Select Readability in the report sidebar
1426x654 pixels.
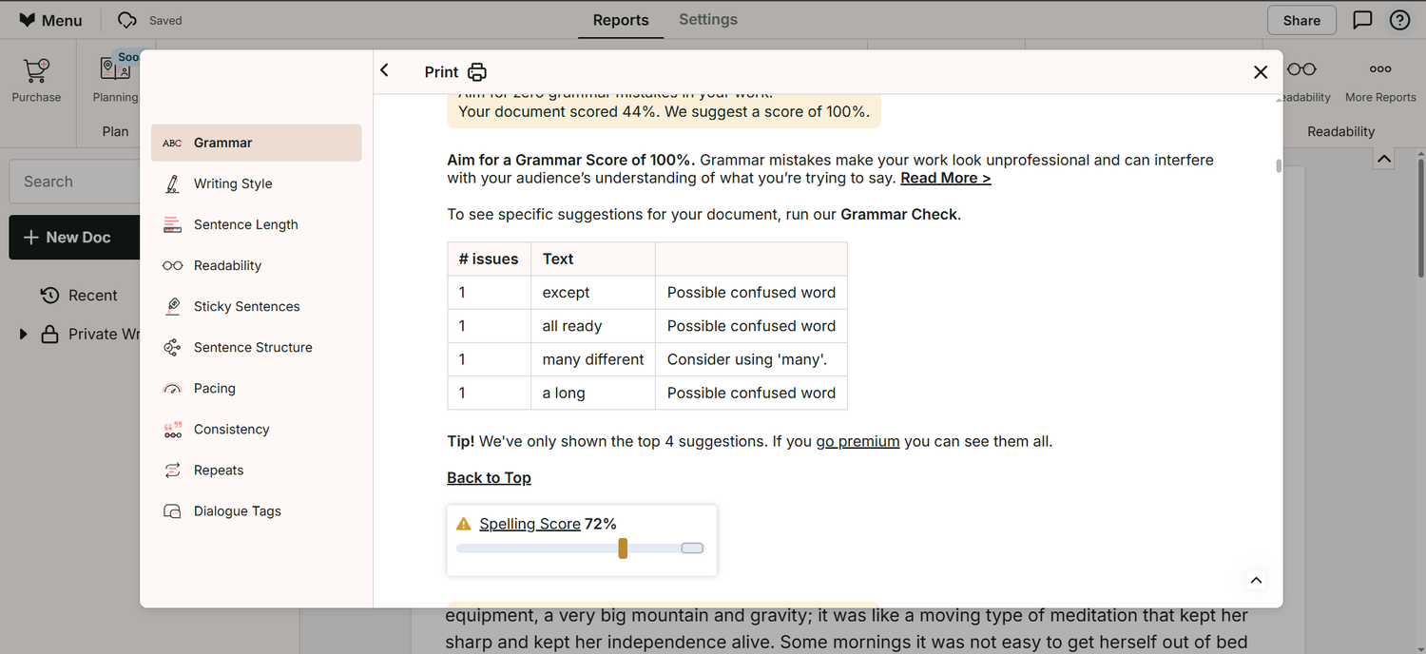click(x=256, y=265)
